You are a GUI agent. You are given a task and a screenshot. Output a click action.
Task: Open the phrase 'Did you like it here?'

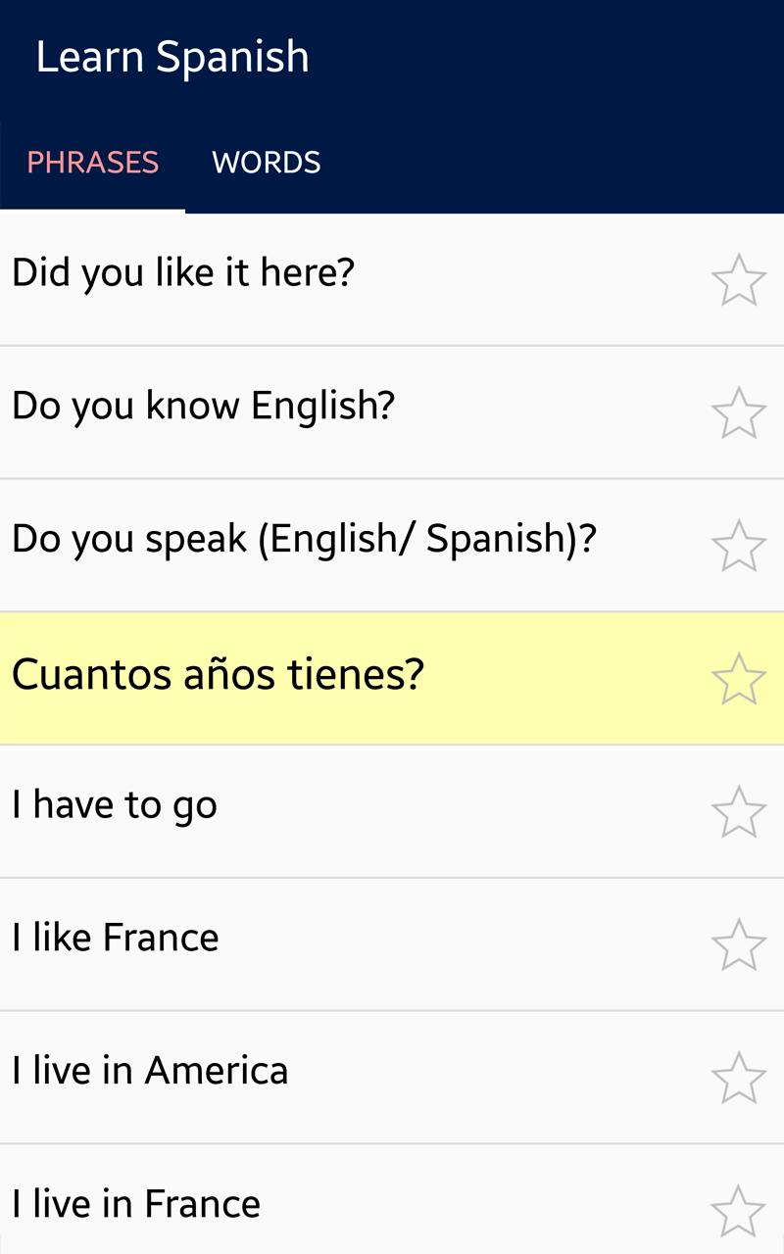[182, 272]
